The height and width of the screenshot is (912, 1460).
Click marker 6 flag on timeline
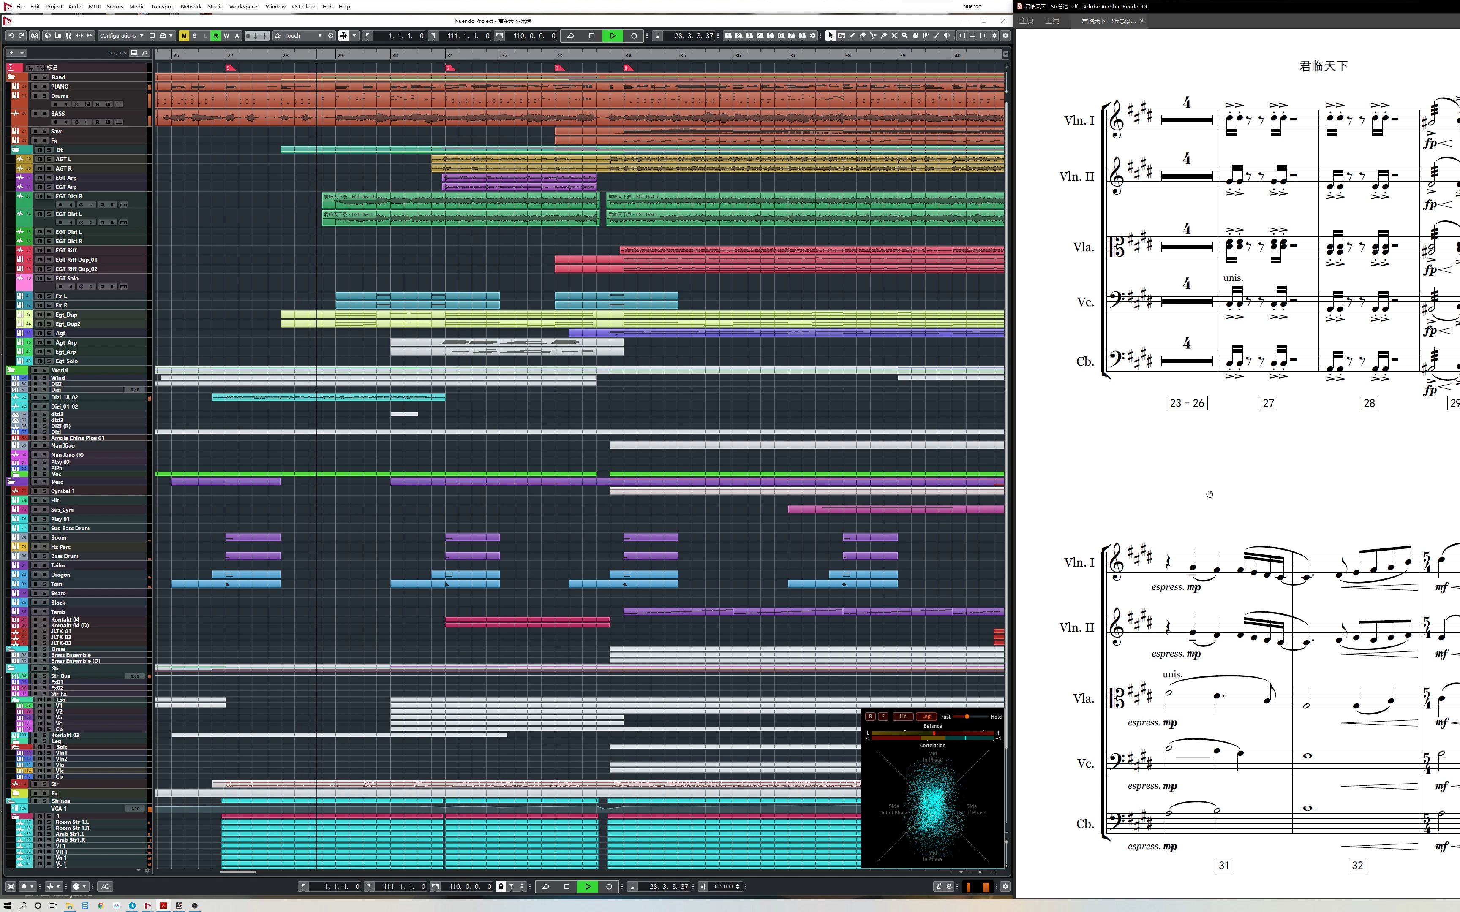coord(449,68)
